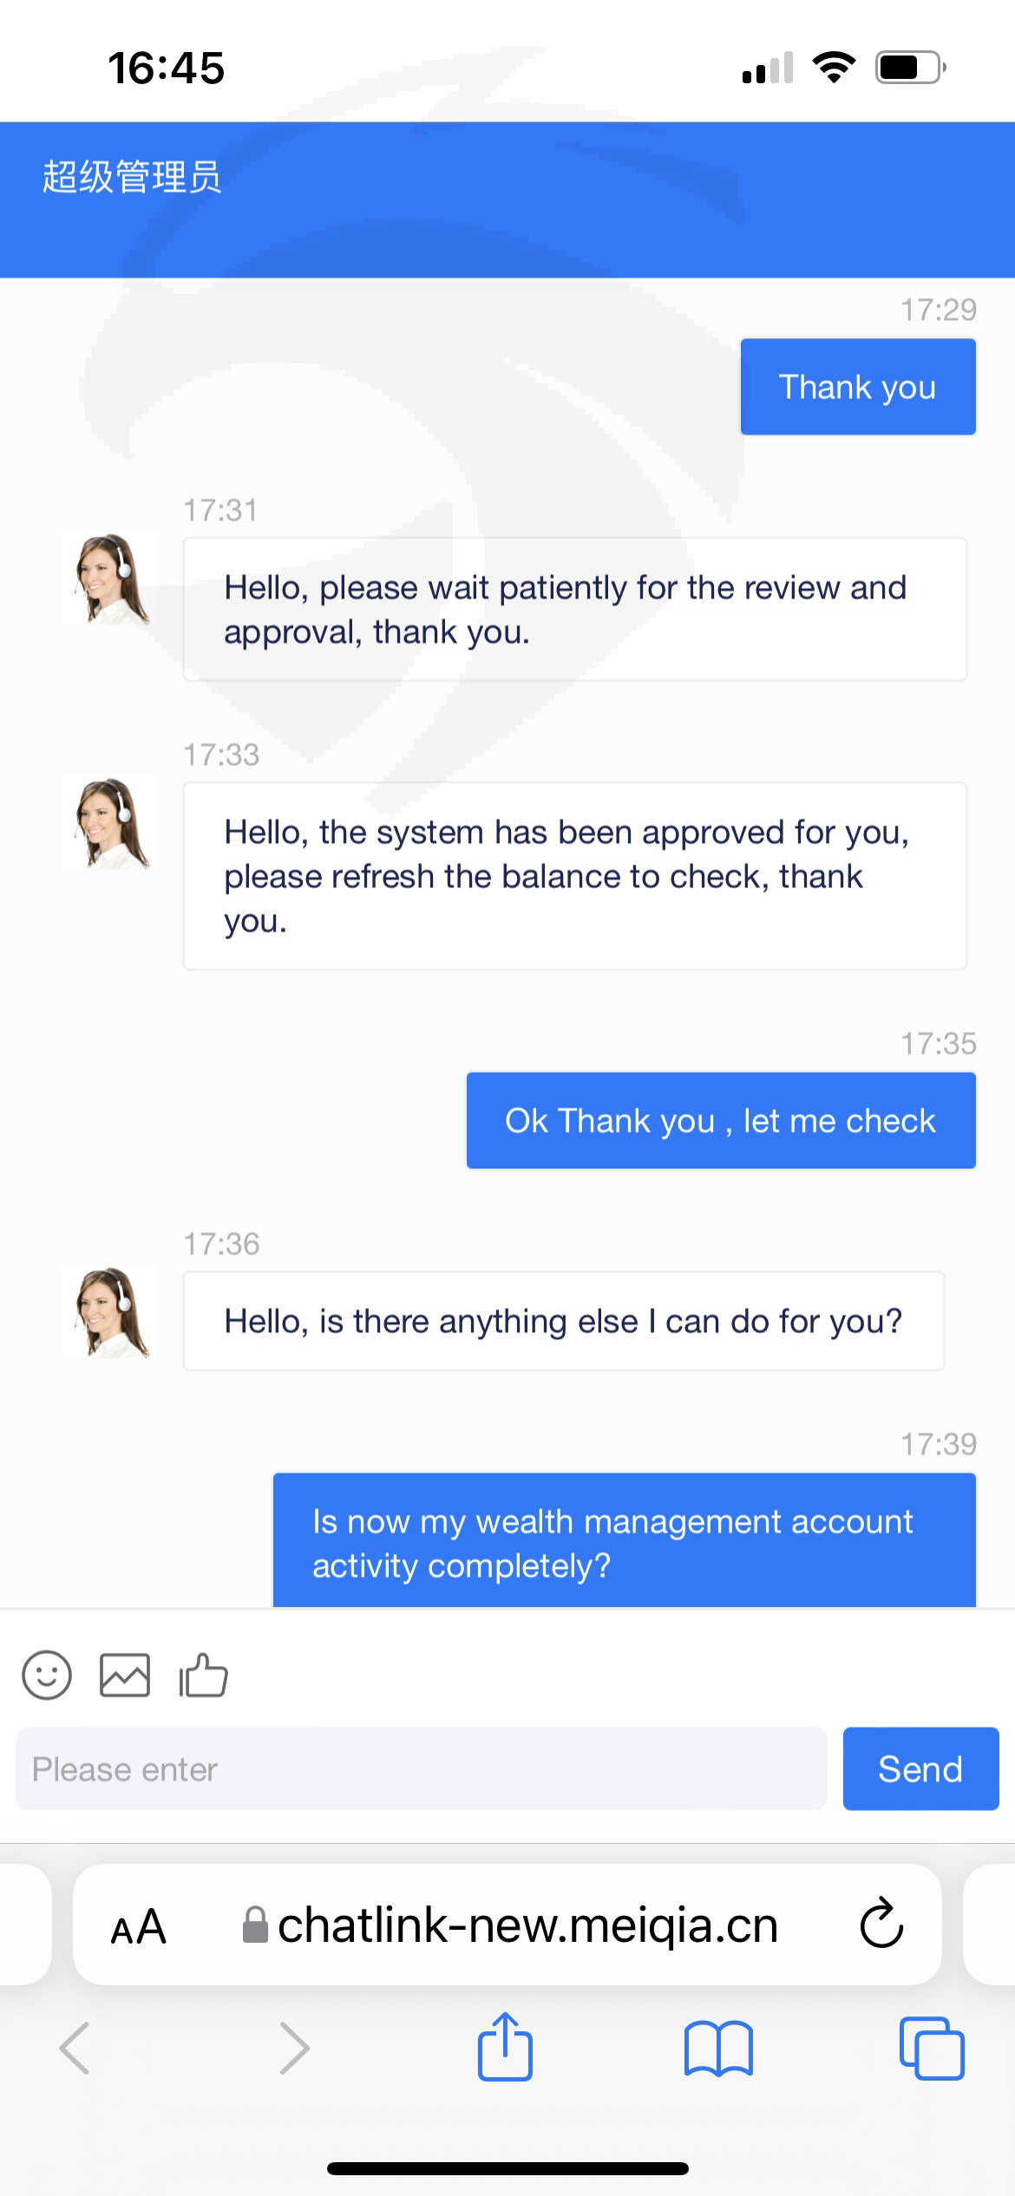The image size is (1015, 2196).
Task: Tap the chatlink-new.meiqia.cn address bar
Action: pyautogui.click(x=526, y=1925)
